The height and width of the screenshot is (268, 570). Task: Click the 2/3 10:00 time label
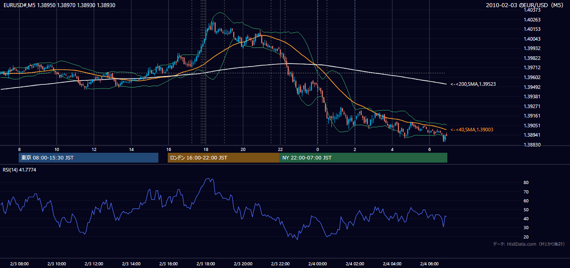(57, 264)
